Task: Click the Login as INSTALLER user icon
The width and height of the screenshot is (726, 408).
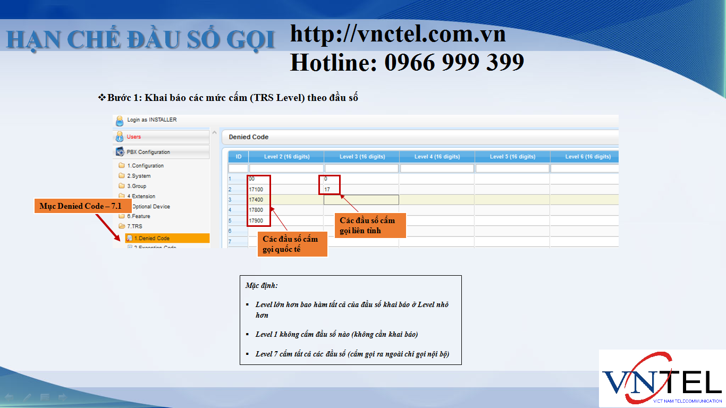Action: [x=120, y=121]
